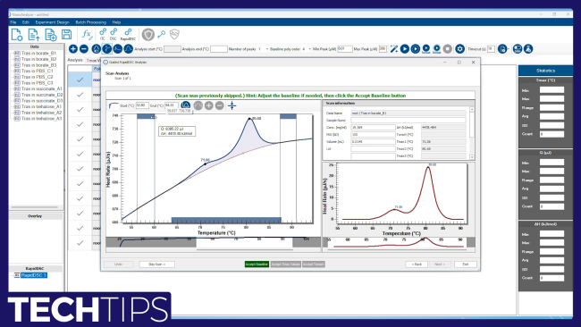Open the Experiment Design menu
Viewport: 581px width, 327px height.
(x=52, y=22)
